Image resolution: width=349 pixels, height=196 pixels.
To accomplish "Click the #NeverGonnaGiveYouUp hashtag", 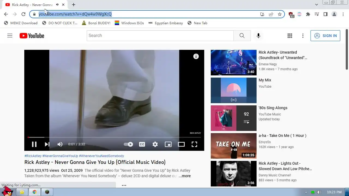I will pos(60,156).
